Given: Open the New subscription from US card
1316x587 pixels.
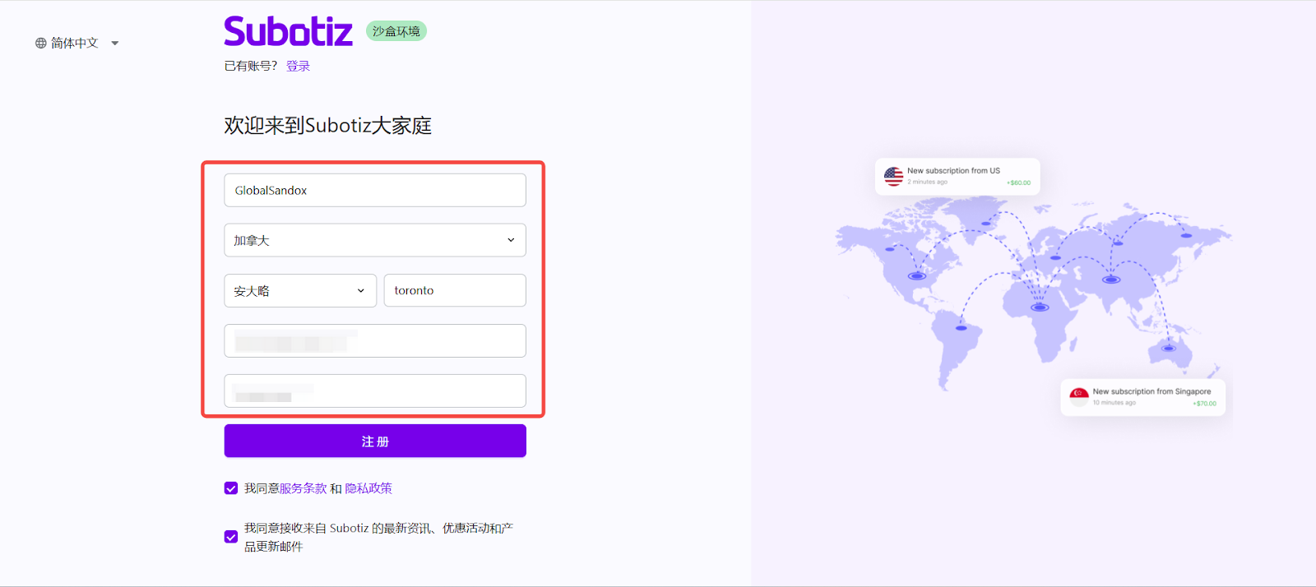Looking at the screenshot, I should (x=957, y=177).
